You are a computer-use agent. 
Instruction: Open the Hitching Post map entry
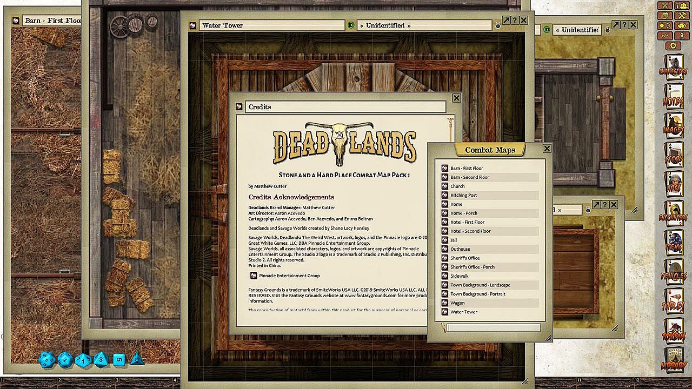490,195
